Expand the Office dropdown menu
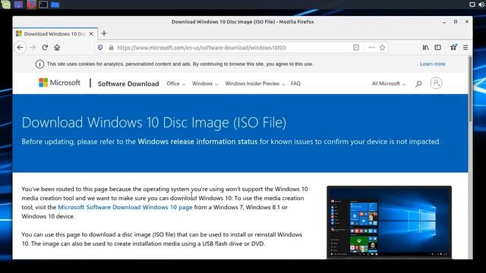The image size is (486, 273). point(175,83)
